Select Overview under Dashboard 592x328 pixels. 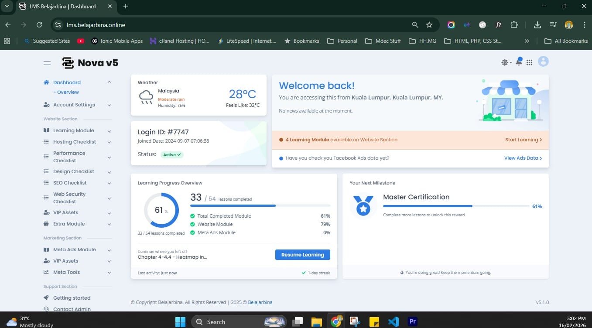[66, 92]
